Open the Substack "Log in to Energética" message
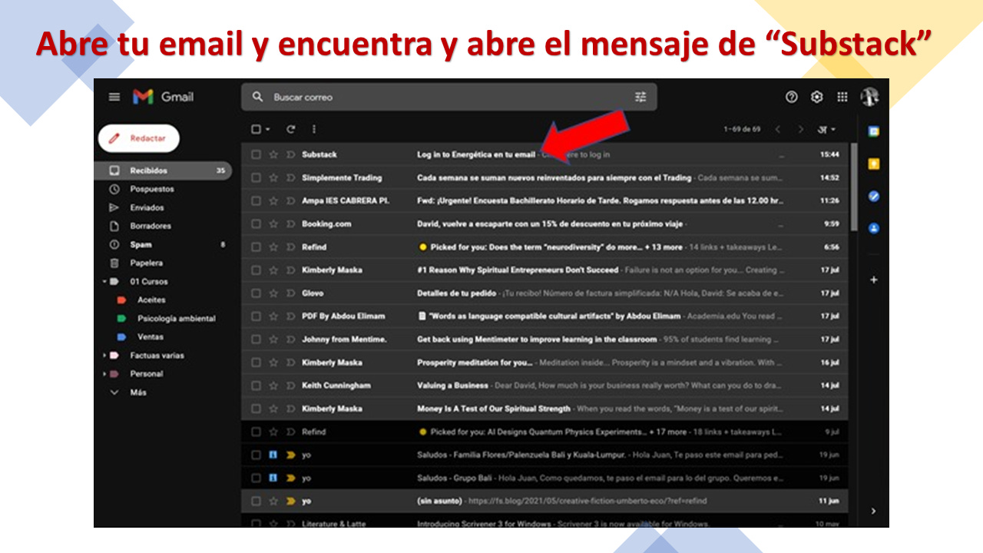Screen dimensions: 983x553 pos(544,154)
